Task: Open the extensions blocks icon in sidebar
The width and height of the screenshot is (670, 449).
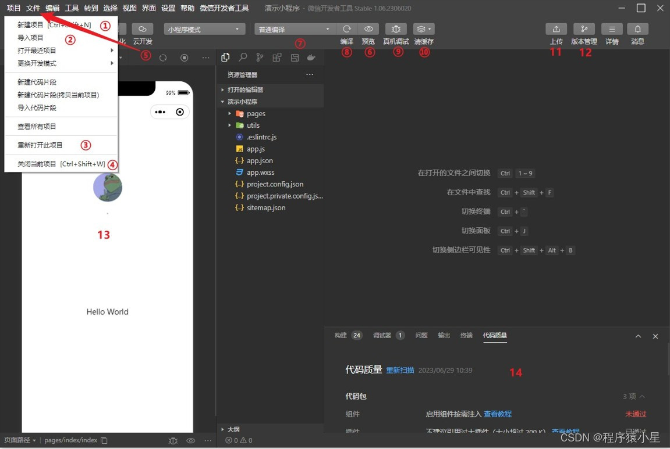Action: coord(277,58)
